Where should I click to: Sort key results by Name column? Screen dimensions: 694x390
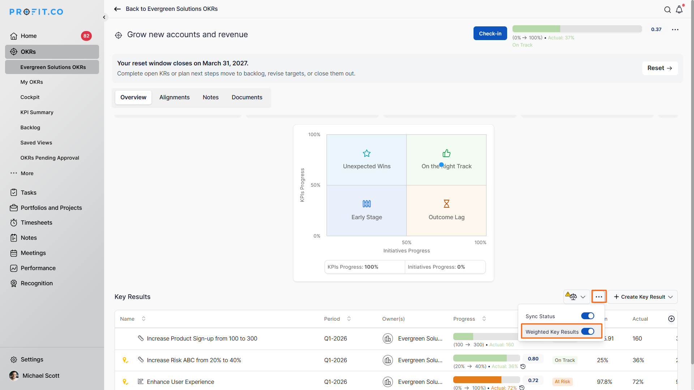click(143, 318)
